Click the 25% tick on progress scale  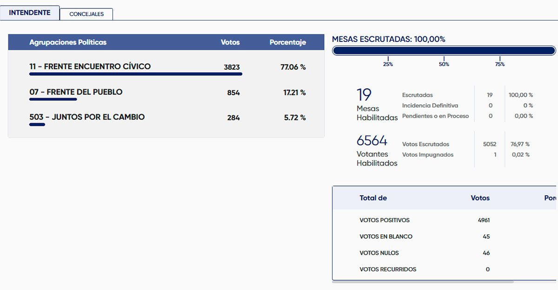click(x=388, y=64)
